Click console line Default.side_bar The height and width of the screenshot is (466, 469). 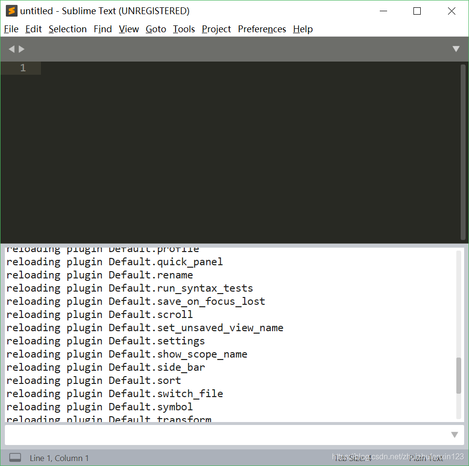pos(106,367)
